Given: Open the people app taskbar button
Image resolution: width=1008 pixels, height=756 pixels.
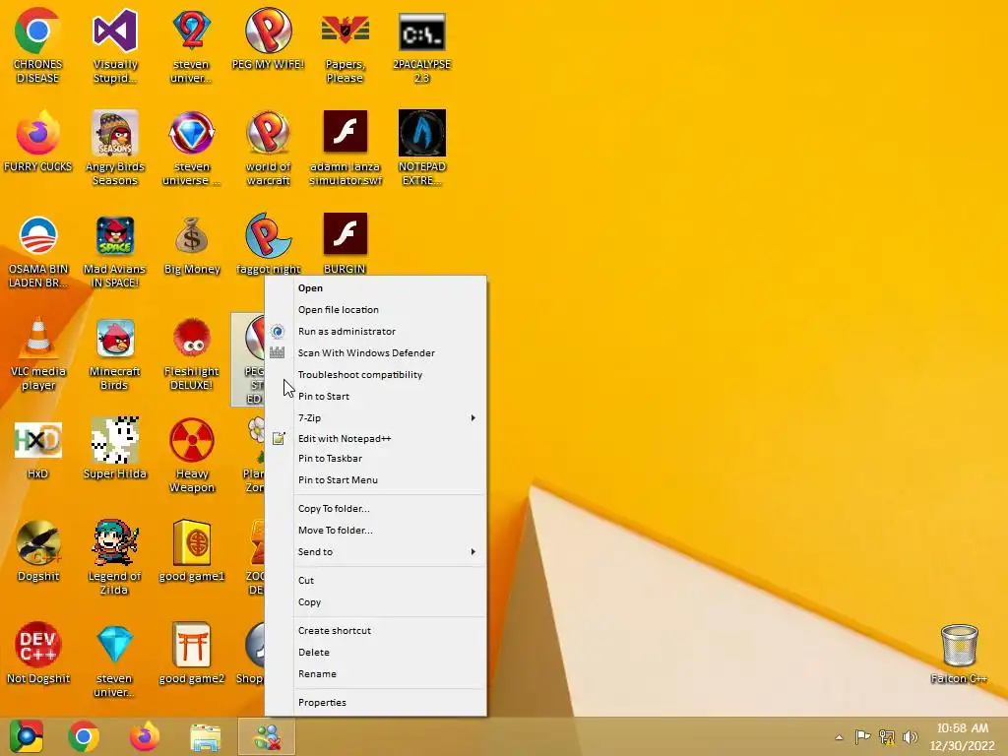Looking at the screenshot, I should 267,736.
